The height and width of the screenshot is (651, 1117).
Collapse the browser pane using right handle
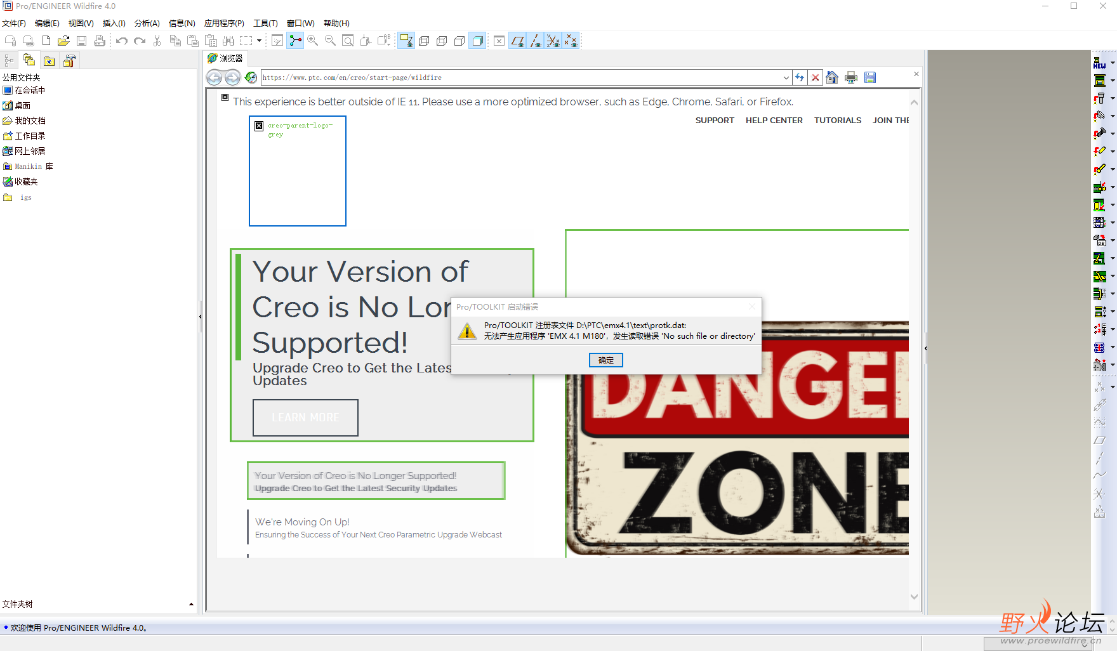point(925,348)
